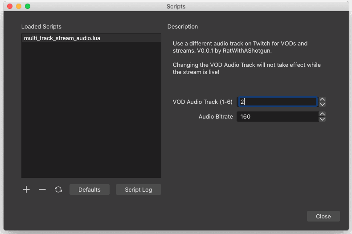Screen dimensions: 352x234
Task: Click into the Audio Bitrate field
Action: tap(277, 117)
